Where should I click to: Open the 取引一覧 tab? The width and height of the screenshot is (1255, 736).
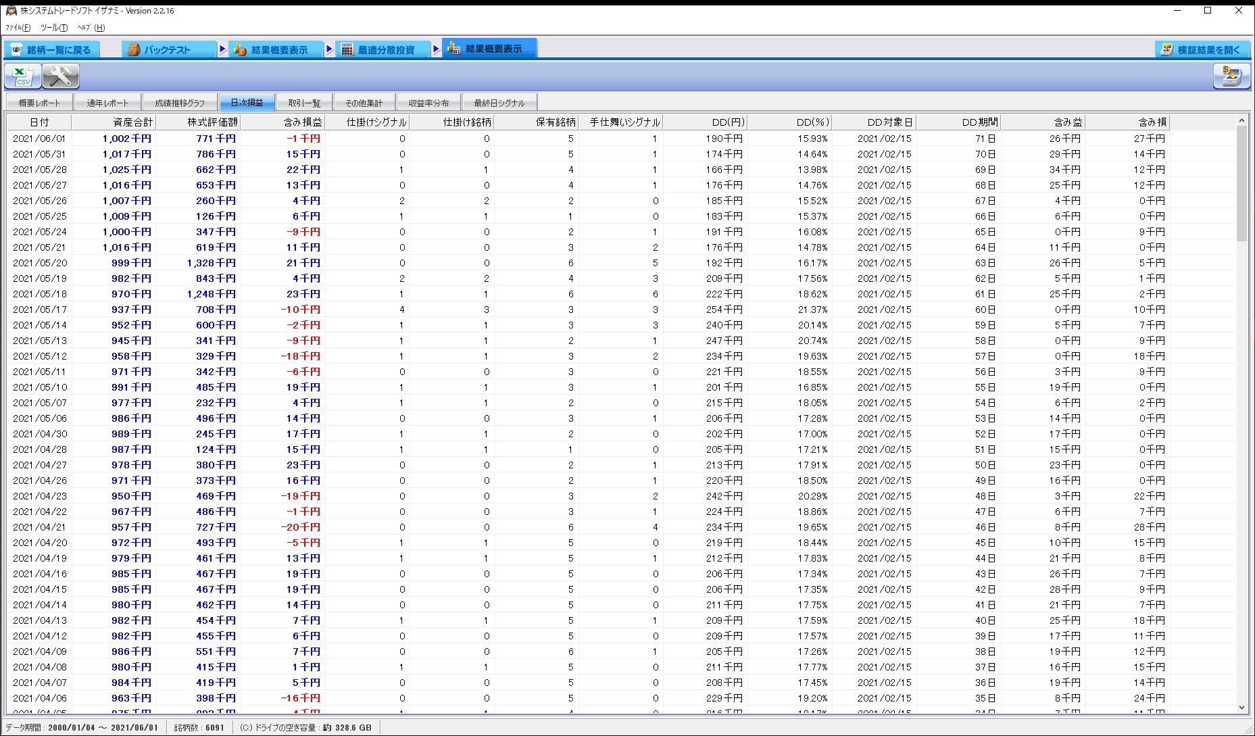[304, 103]
